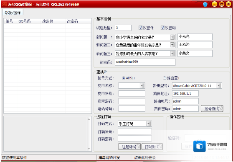
Task: Switch to the QQ改密保 tab
Action: [x=13, y=12]
